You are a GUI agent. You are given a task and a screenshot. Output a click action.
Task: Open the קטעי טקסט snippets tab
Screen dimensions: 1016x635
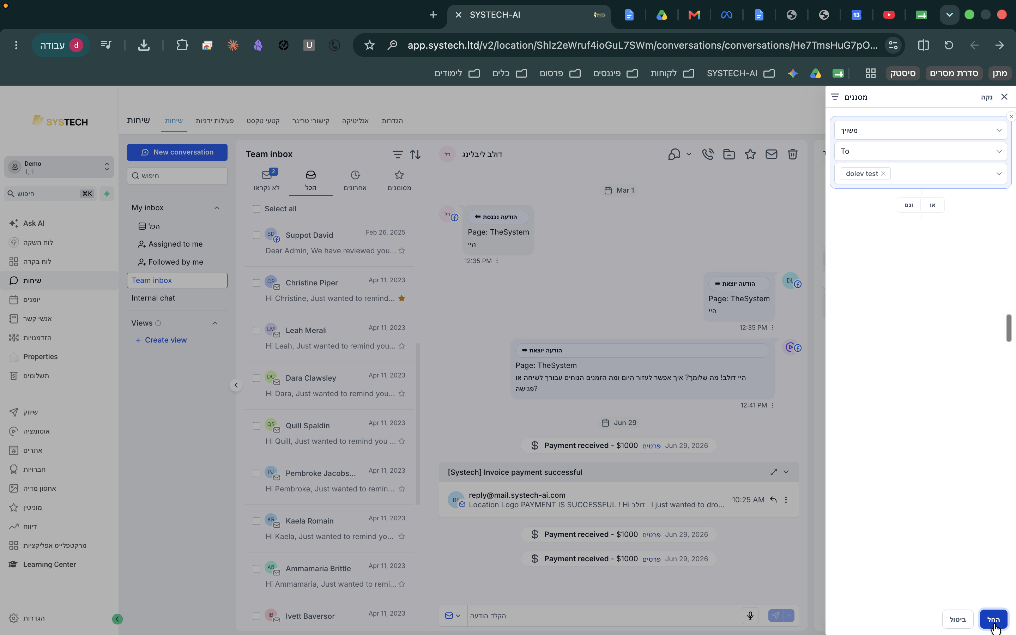coord(263,121)
